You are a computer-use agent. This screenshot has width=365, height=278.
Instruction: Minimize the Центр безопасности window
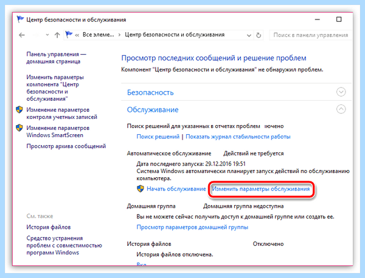317,19
